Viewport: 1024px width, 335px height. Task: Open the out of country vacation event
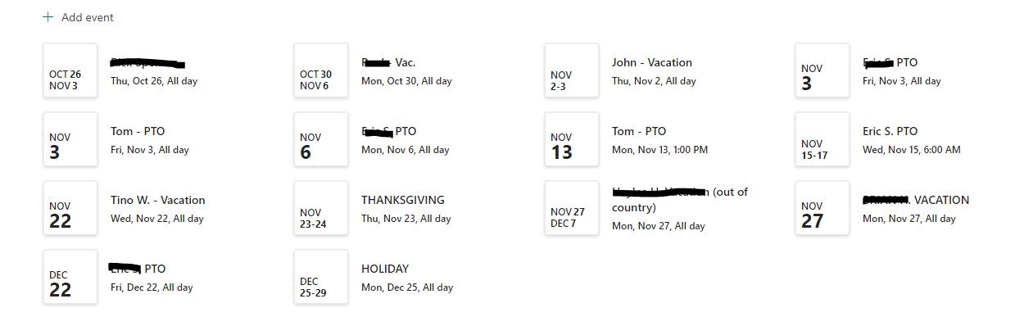tap(679, 199)
